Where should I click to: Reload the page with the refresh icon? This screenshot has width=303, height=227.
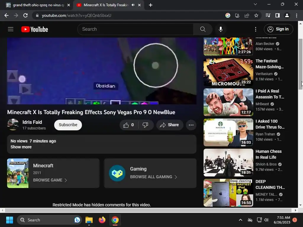click(x=25, y=15)
